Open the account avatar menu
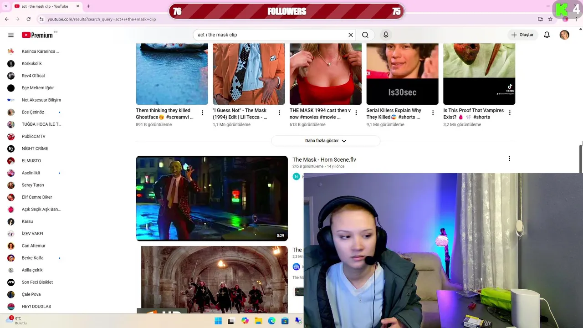The image size is (583, 328). (x=564, y=35)
